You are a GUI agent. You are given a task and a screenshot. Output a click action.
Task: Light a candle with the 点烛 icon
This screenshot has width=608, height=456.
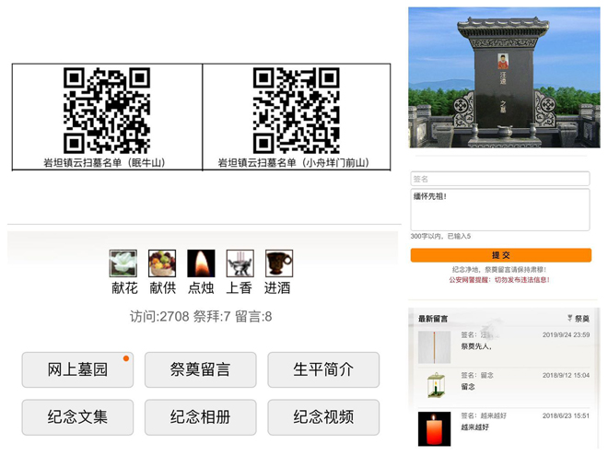coord(201,263)
